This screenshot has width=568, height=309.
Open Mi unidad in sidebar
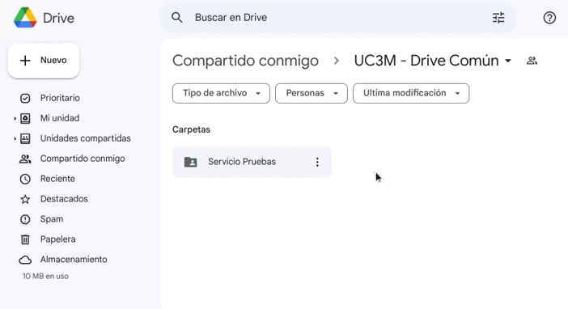click(60, 118)
